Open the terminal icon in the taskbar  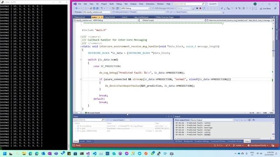tap(82, 154)
